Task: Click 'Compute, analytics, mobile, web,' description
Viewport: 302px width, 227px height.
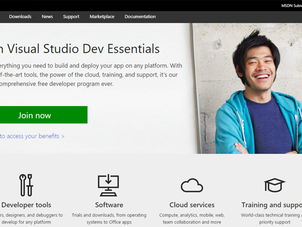Action: 192,215
